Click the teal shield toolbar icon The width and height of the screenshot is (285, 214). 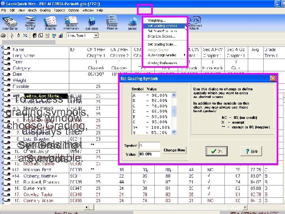click(x=54, y=36)
